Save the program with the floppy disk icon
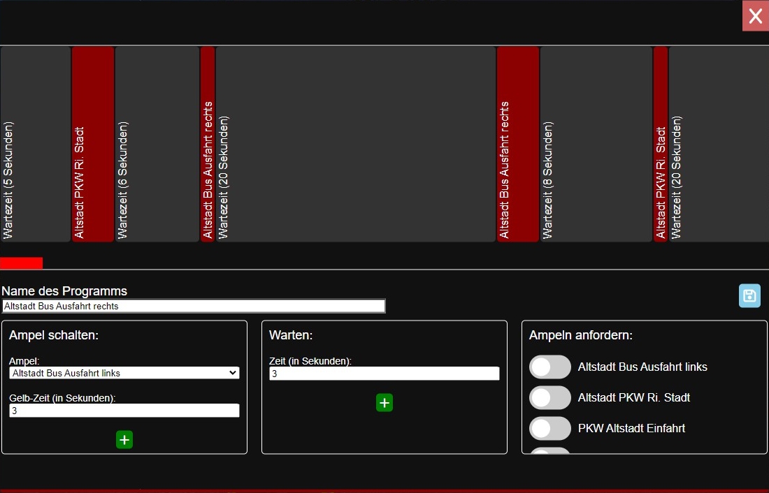Screen dimensions: 769x493 [x=749, y=295]
